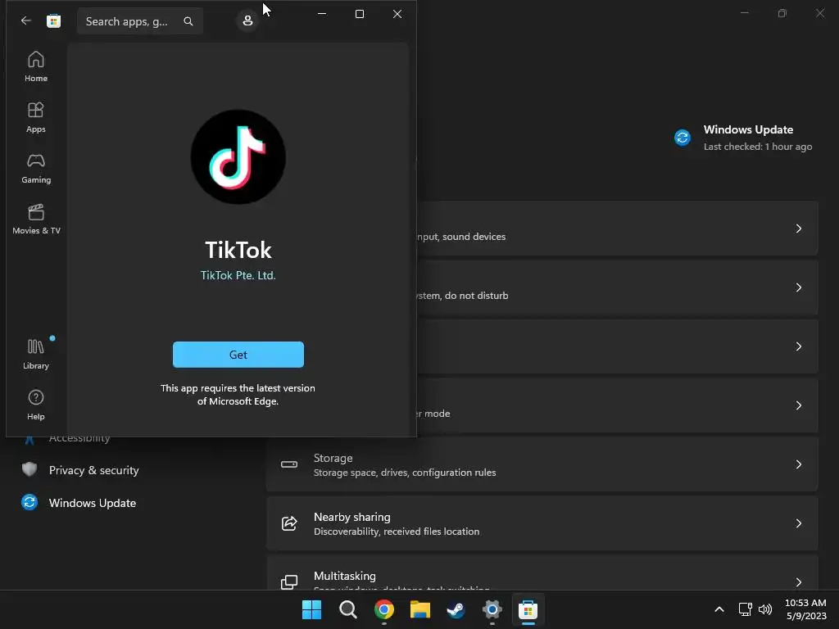Focus the Search apps input field

[139, 20]
